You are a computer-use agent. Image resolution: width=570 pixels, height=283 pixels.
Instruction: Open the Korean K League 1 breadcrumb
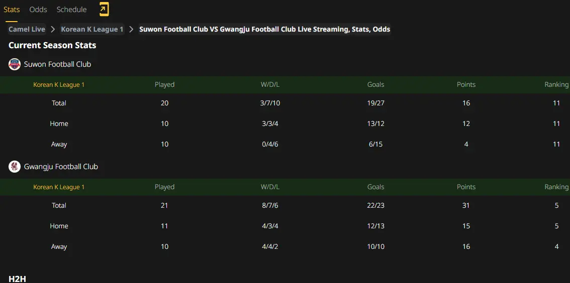[x=92, y=30]
